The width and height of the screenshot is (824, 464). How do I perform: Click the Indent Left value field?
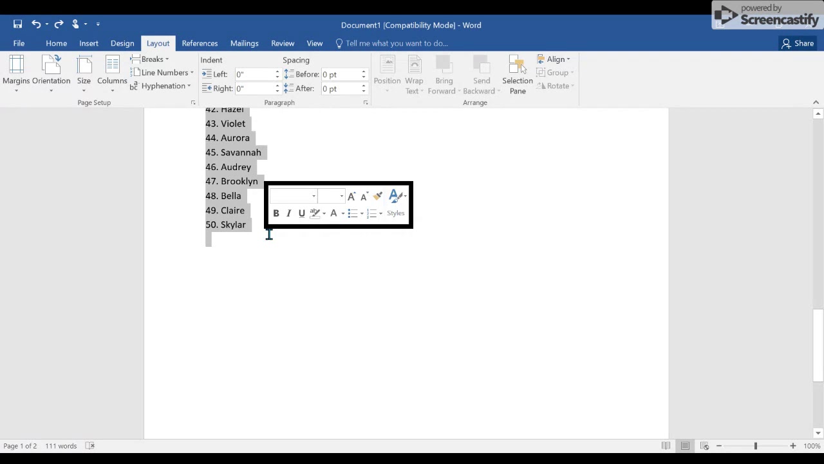[253, 74]
